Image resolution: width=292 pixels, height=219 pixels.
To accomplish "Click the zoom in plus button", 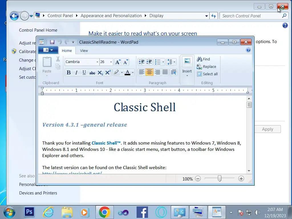I will pos(241,179).
